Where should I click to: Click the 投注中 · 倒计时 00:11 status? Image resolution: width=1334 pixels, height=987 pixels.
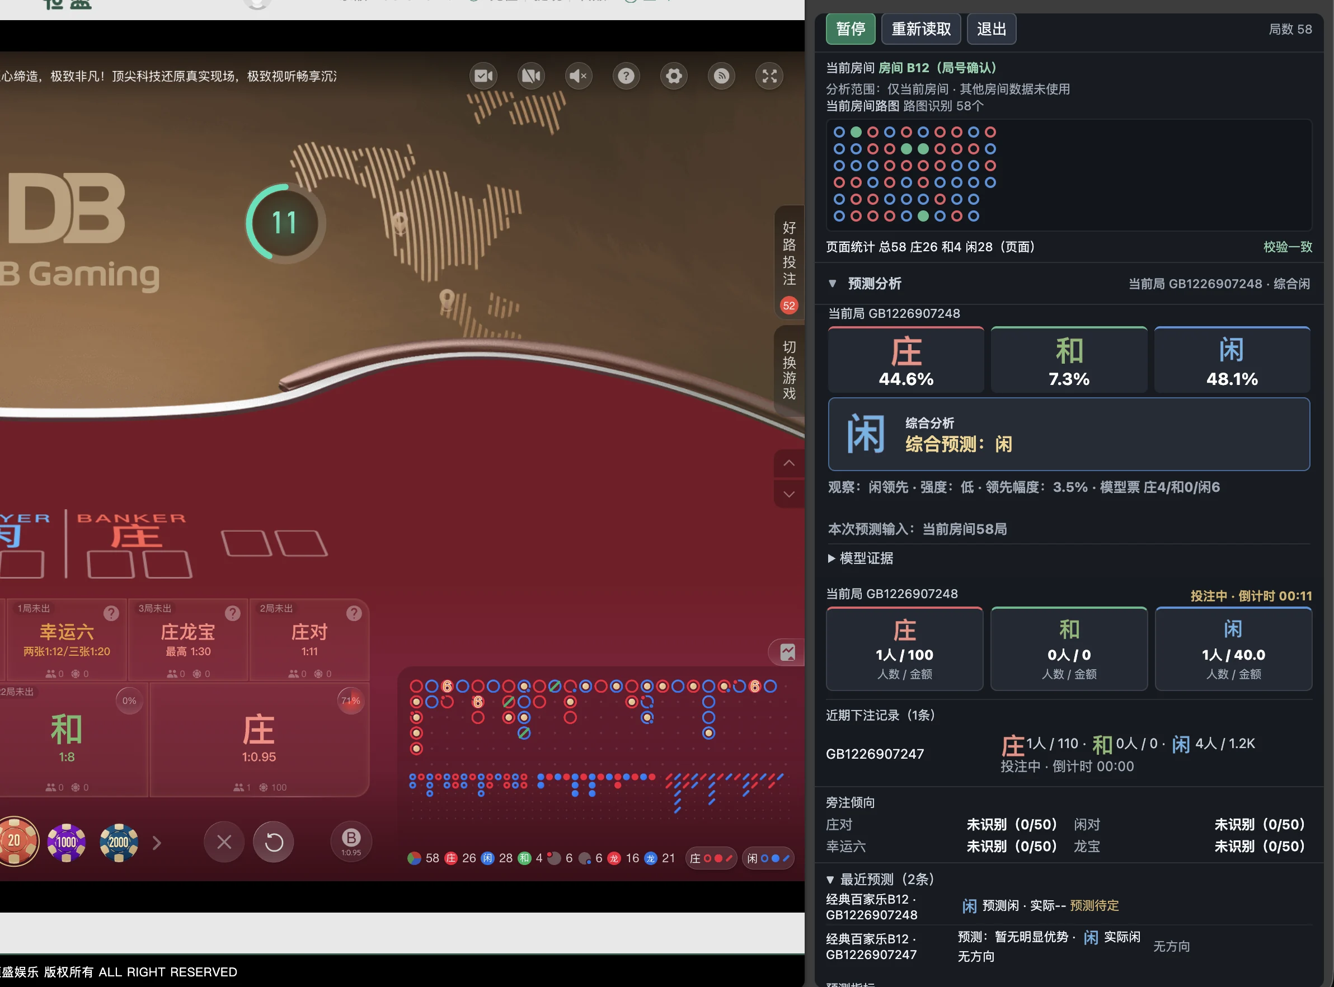1251,596
